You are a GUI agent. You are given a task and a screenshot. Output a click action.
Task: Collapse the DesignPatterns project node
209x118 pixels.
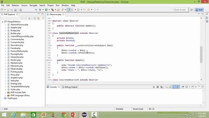coord(2,22)
